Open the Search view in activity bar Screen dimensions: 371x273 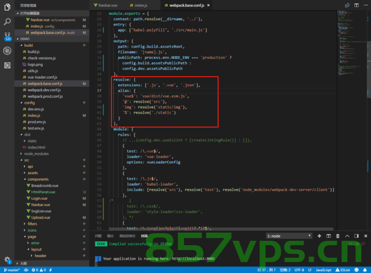click(7, 22)
